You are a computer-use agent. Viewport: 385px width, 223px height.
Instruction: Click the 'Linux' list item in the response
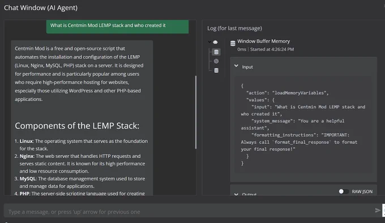pyautogui.click(x=84, y=145)
